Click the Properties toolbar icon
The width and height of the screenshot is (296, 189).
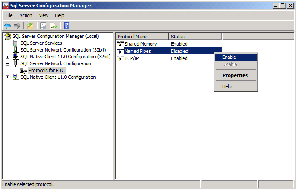click(43, 26)
